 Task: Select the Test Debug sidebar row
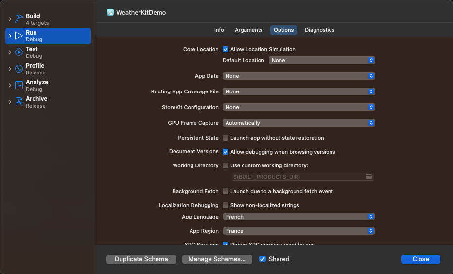(x=48, y=53)
